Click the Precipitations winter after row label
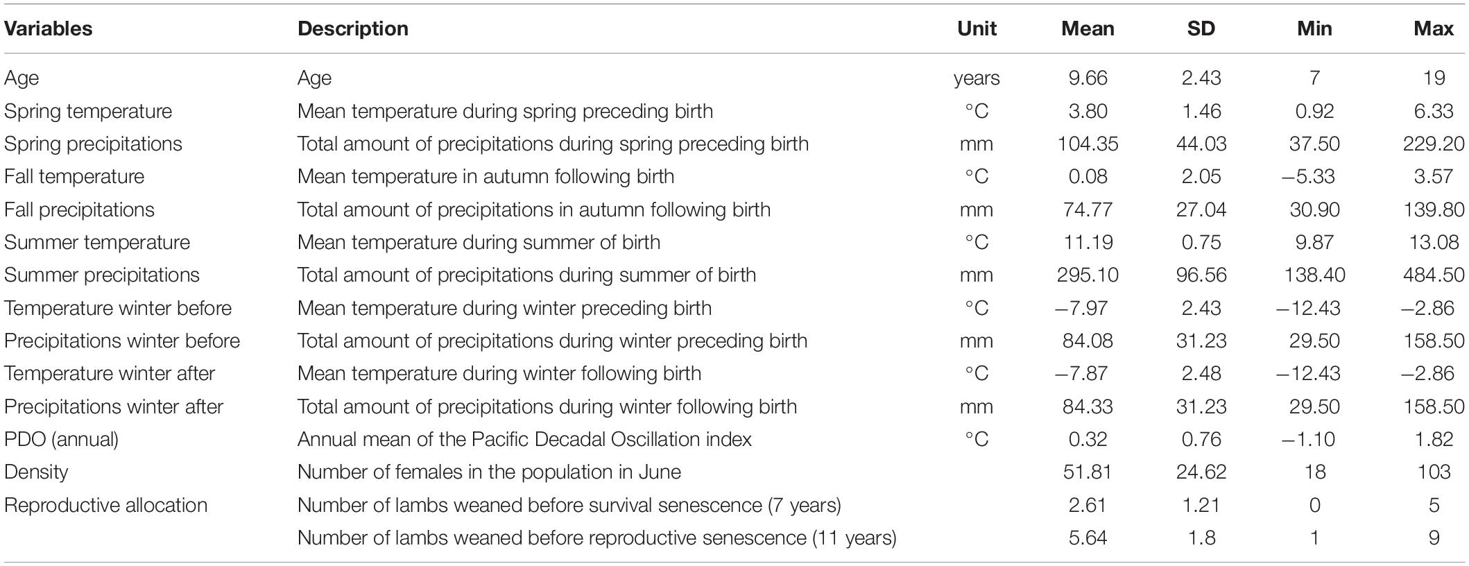Screen dimensions: 1469x566 point(114,406)
